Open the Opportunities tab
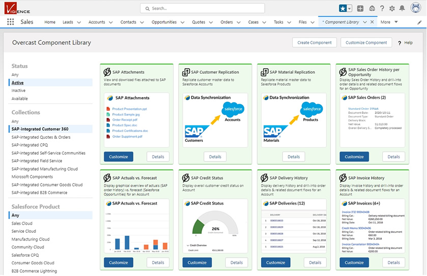The height and width of the screenshot is (276, 427). pyautogui.click(x=164, y=22)
